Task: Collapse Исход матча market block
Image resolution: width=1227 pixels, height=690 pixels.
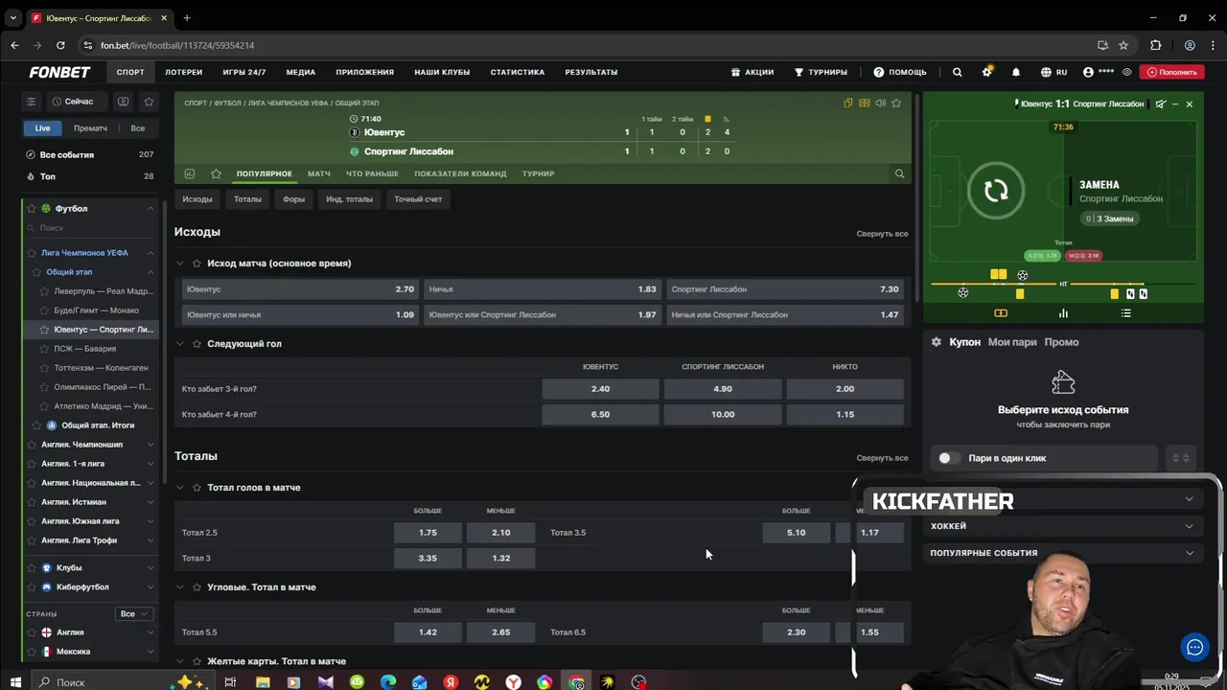Action: coord(180,264)
